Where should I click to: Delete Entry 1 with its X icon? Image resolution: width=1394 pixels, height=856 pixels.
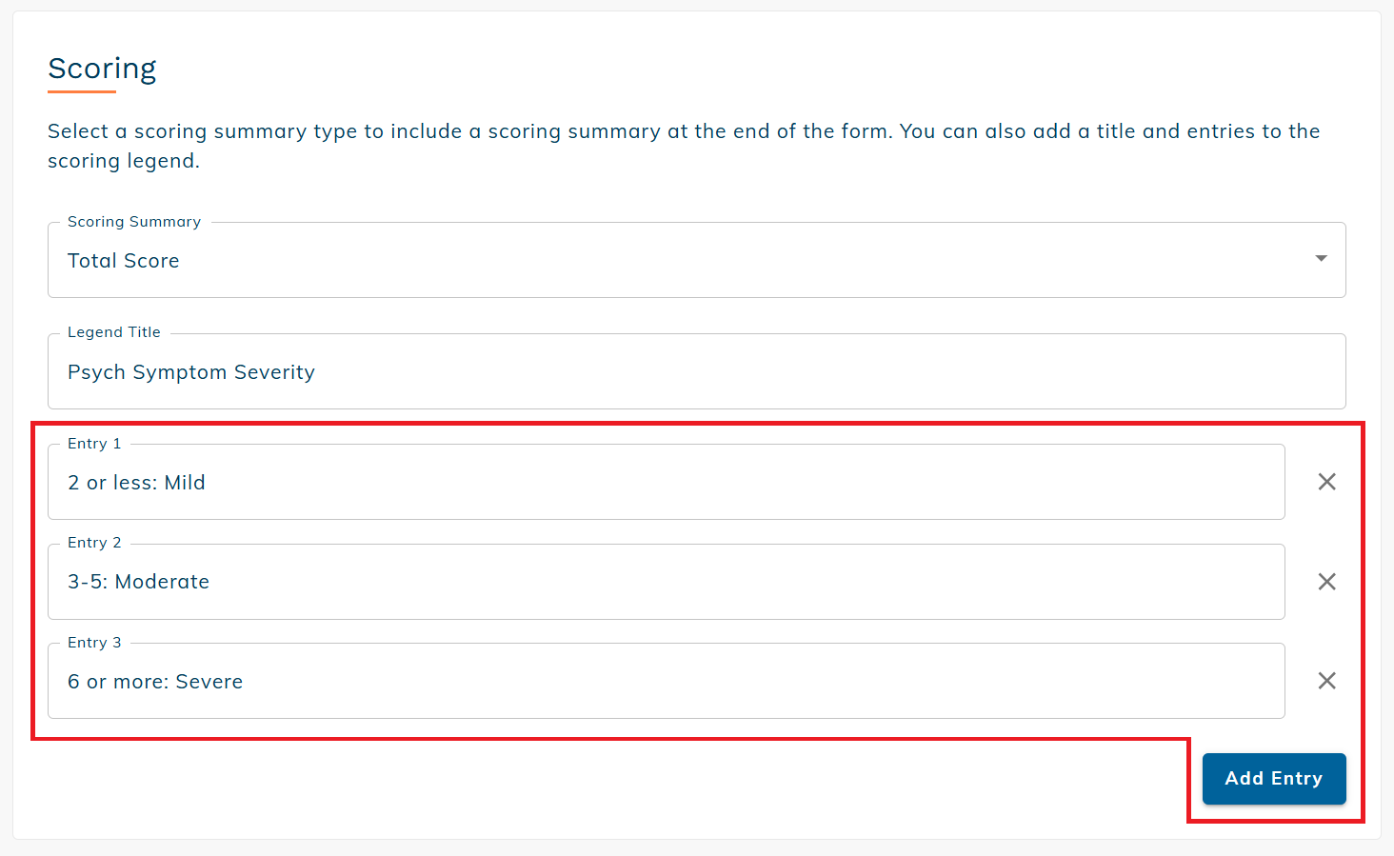coord(1326,482)
